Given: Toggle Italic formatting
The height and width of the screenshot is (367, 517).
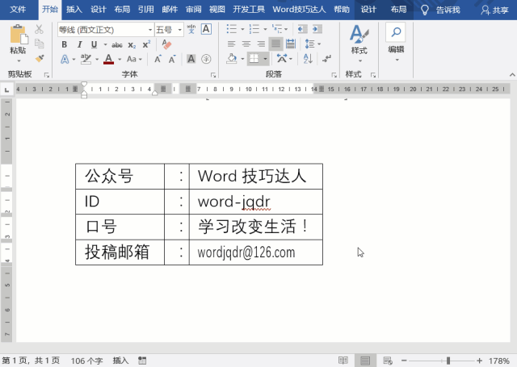Looking at the screenshot, I should (x=79, y=44).
